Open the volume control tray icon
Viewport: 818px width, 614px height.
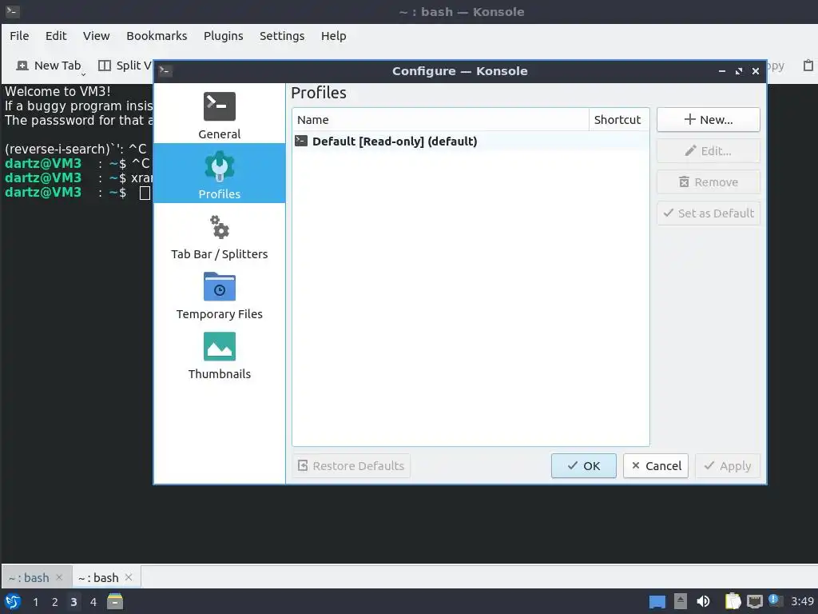click(703, 601)
